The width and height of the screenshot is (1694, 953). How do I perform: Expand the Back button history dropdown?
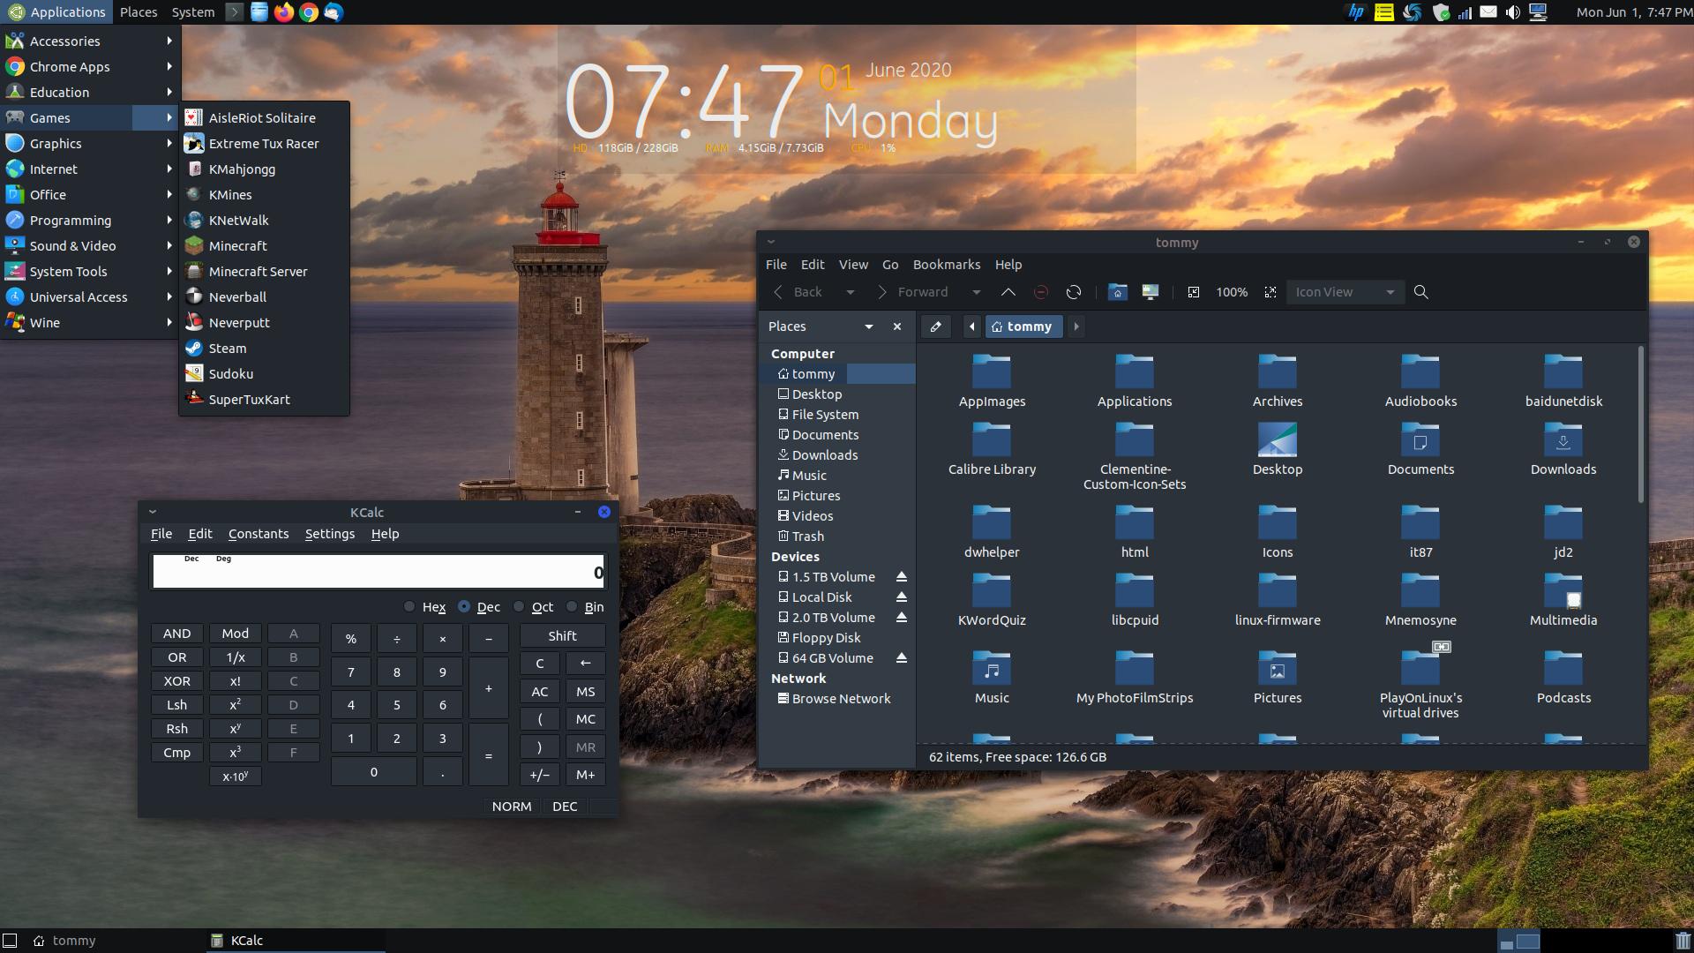click(x=850, y=291)
